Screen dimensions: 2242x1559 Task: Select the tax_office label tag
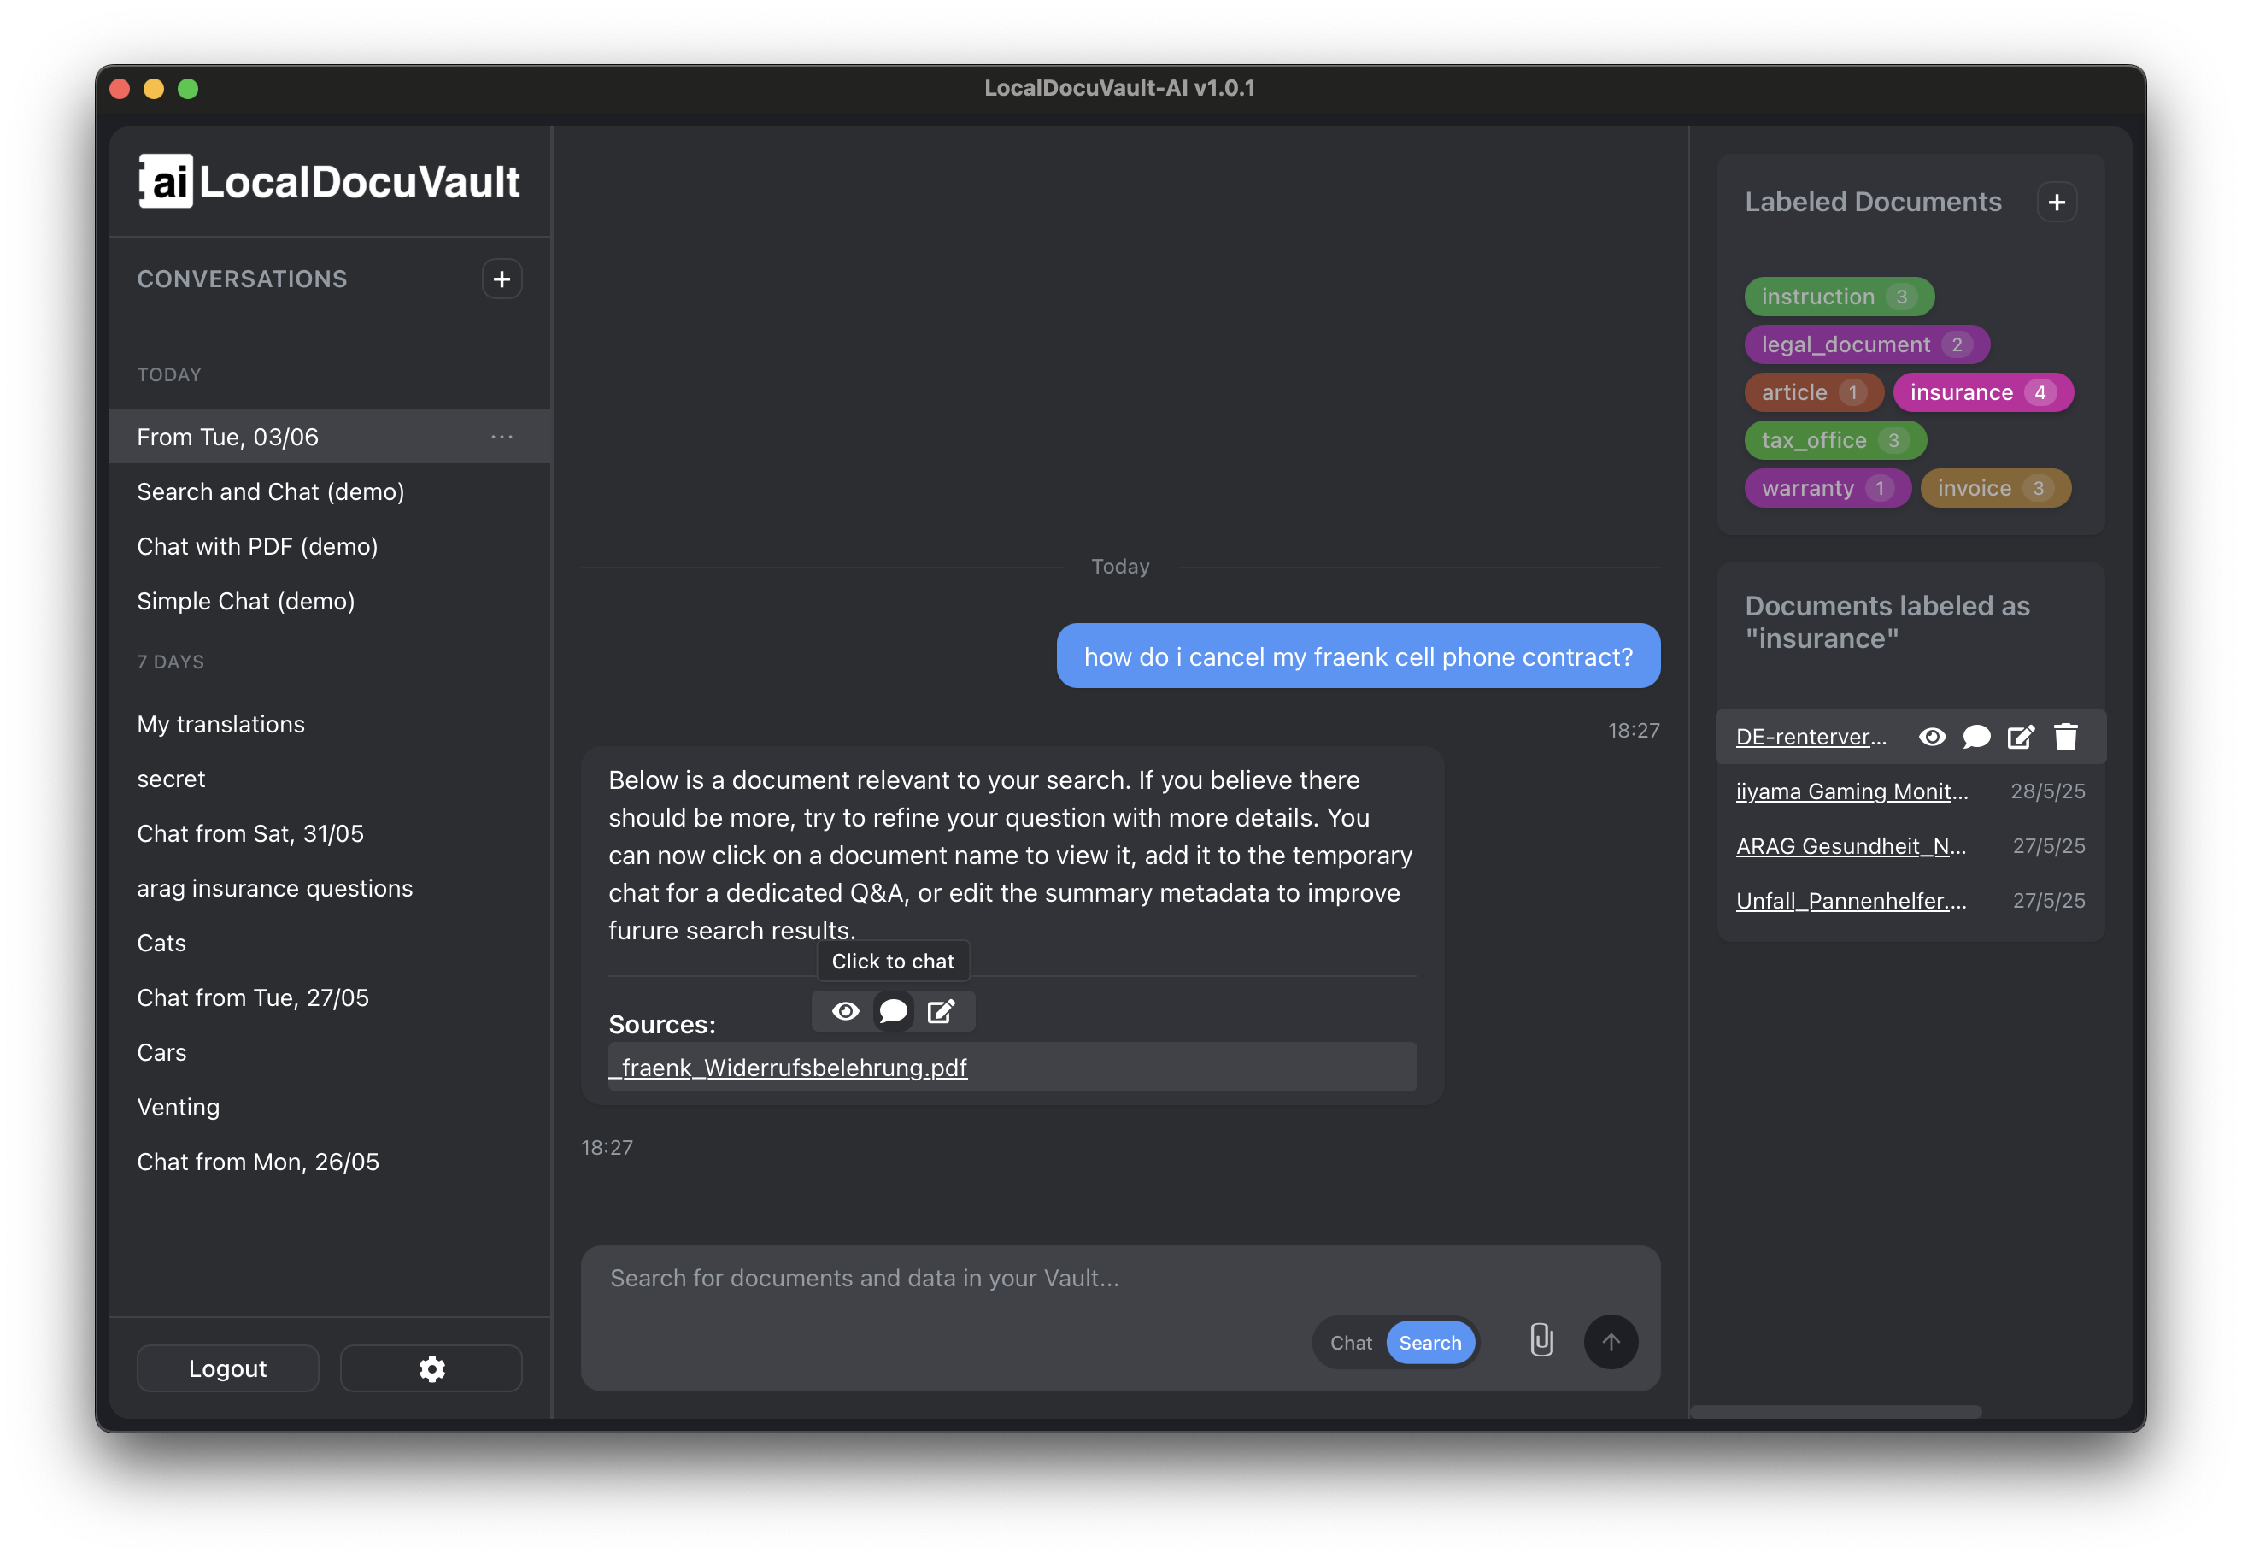pos(1834,440)
